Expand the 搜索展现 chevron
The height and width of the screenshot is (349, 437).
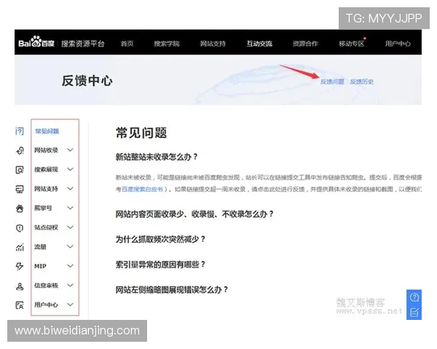click(70, 169)
